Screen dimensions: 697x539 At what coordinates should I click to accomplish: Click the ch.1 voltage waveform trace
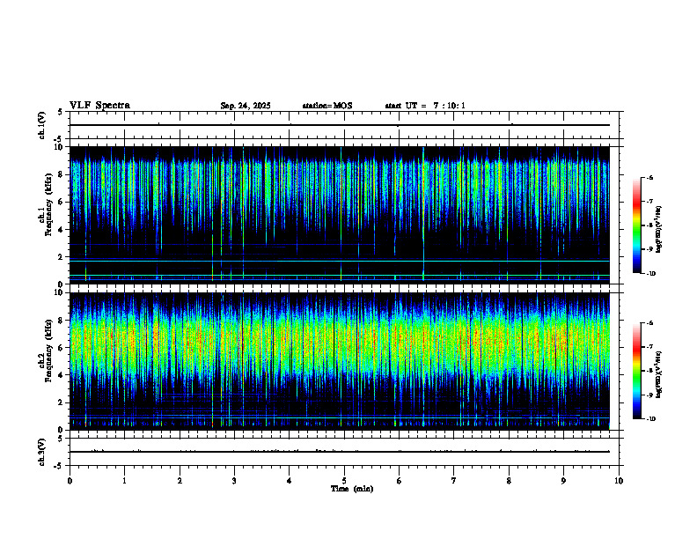tap(340, 125)
